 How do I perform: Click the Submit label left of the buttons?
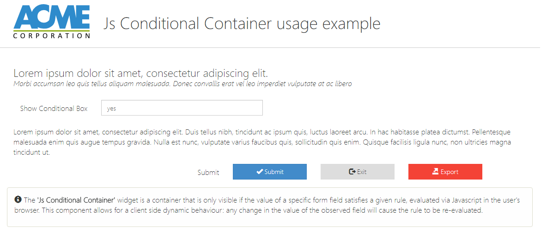208,173
